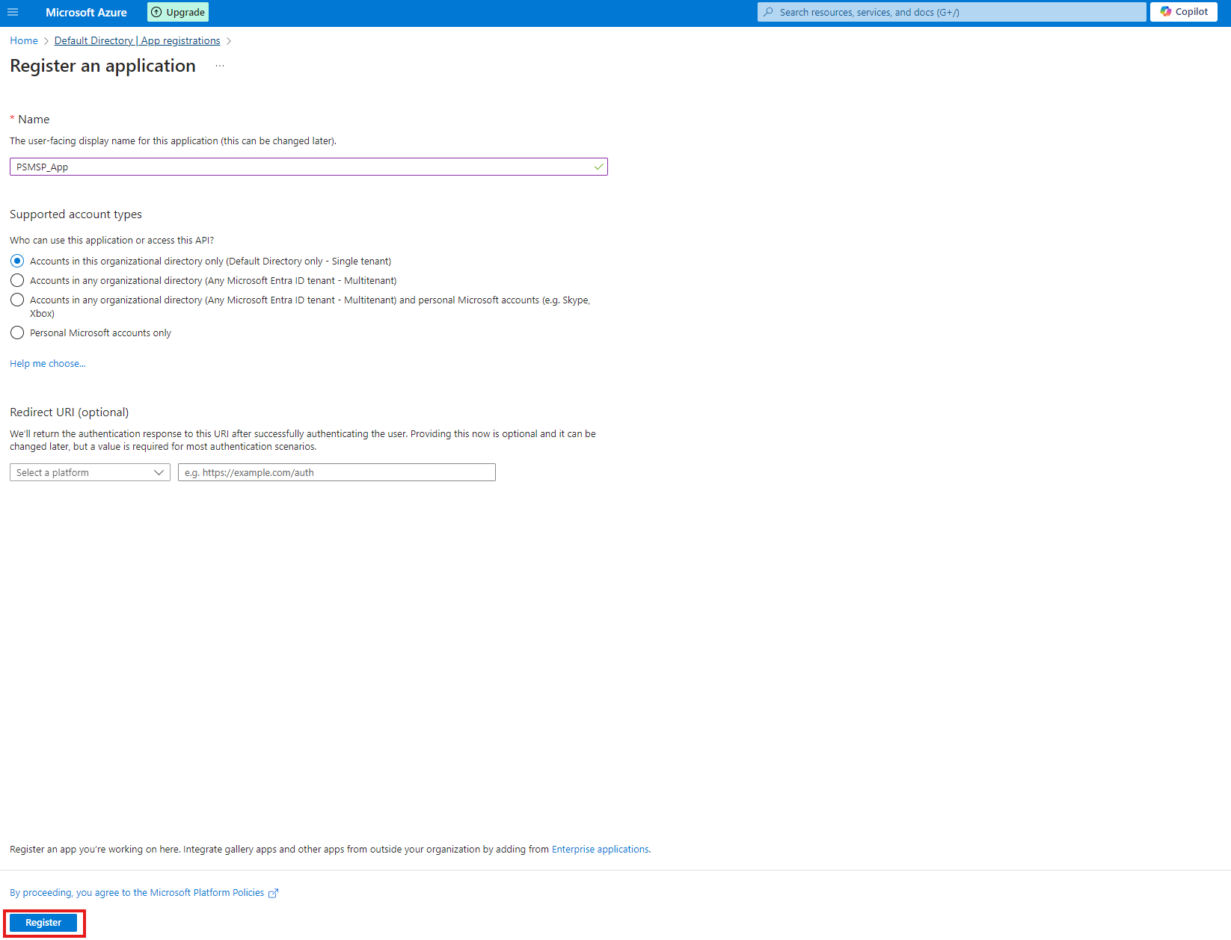The image size is (1231, 940).
Task: Click the Redirect URI text field
Action: pos(337,472)
